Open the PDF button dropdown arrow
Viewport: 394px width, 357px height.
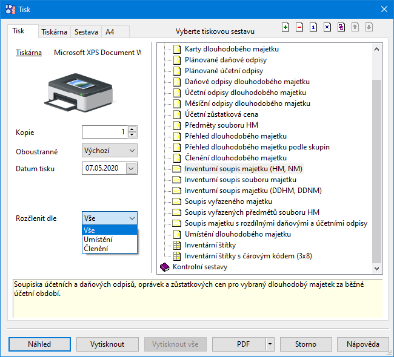270,344
